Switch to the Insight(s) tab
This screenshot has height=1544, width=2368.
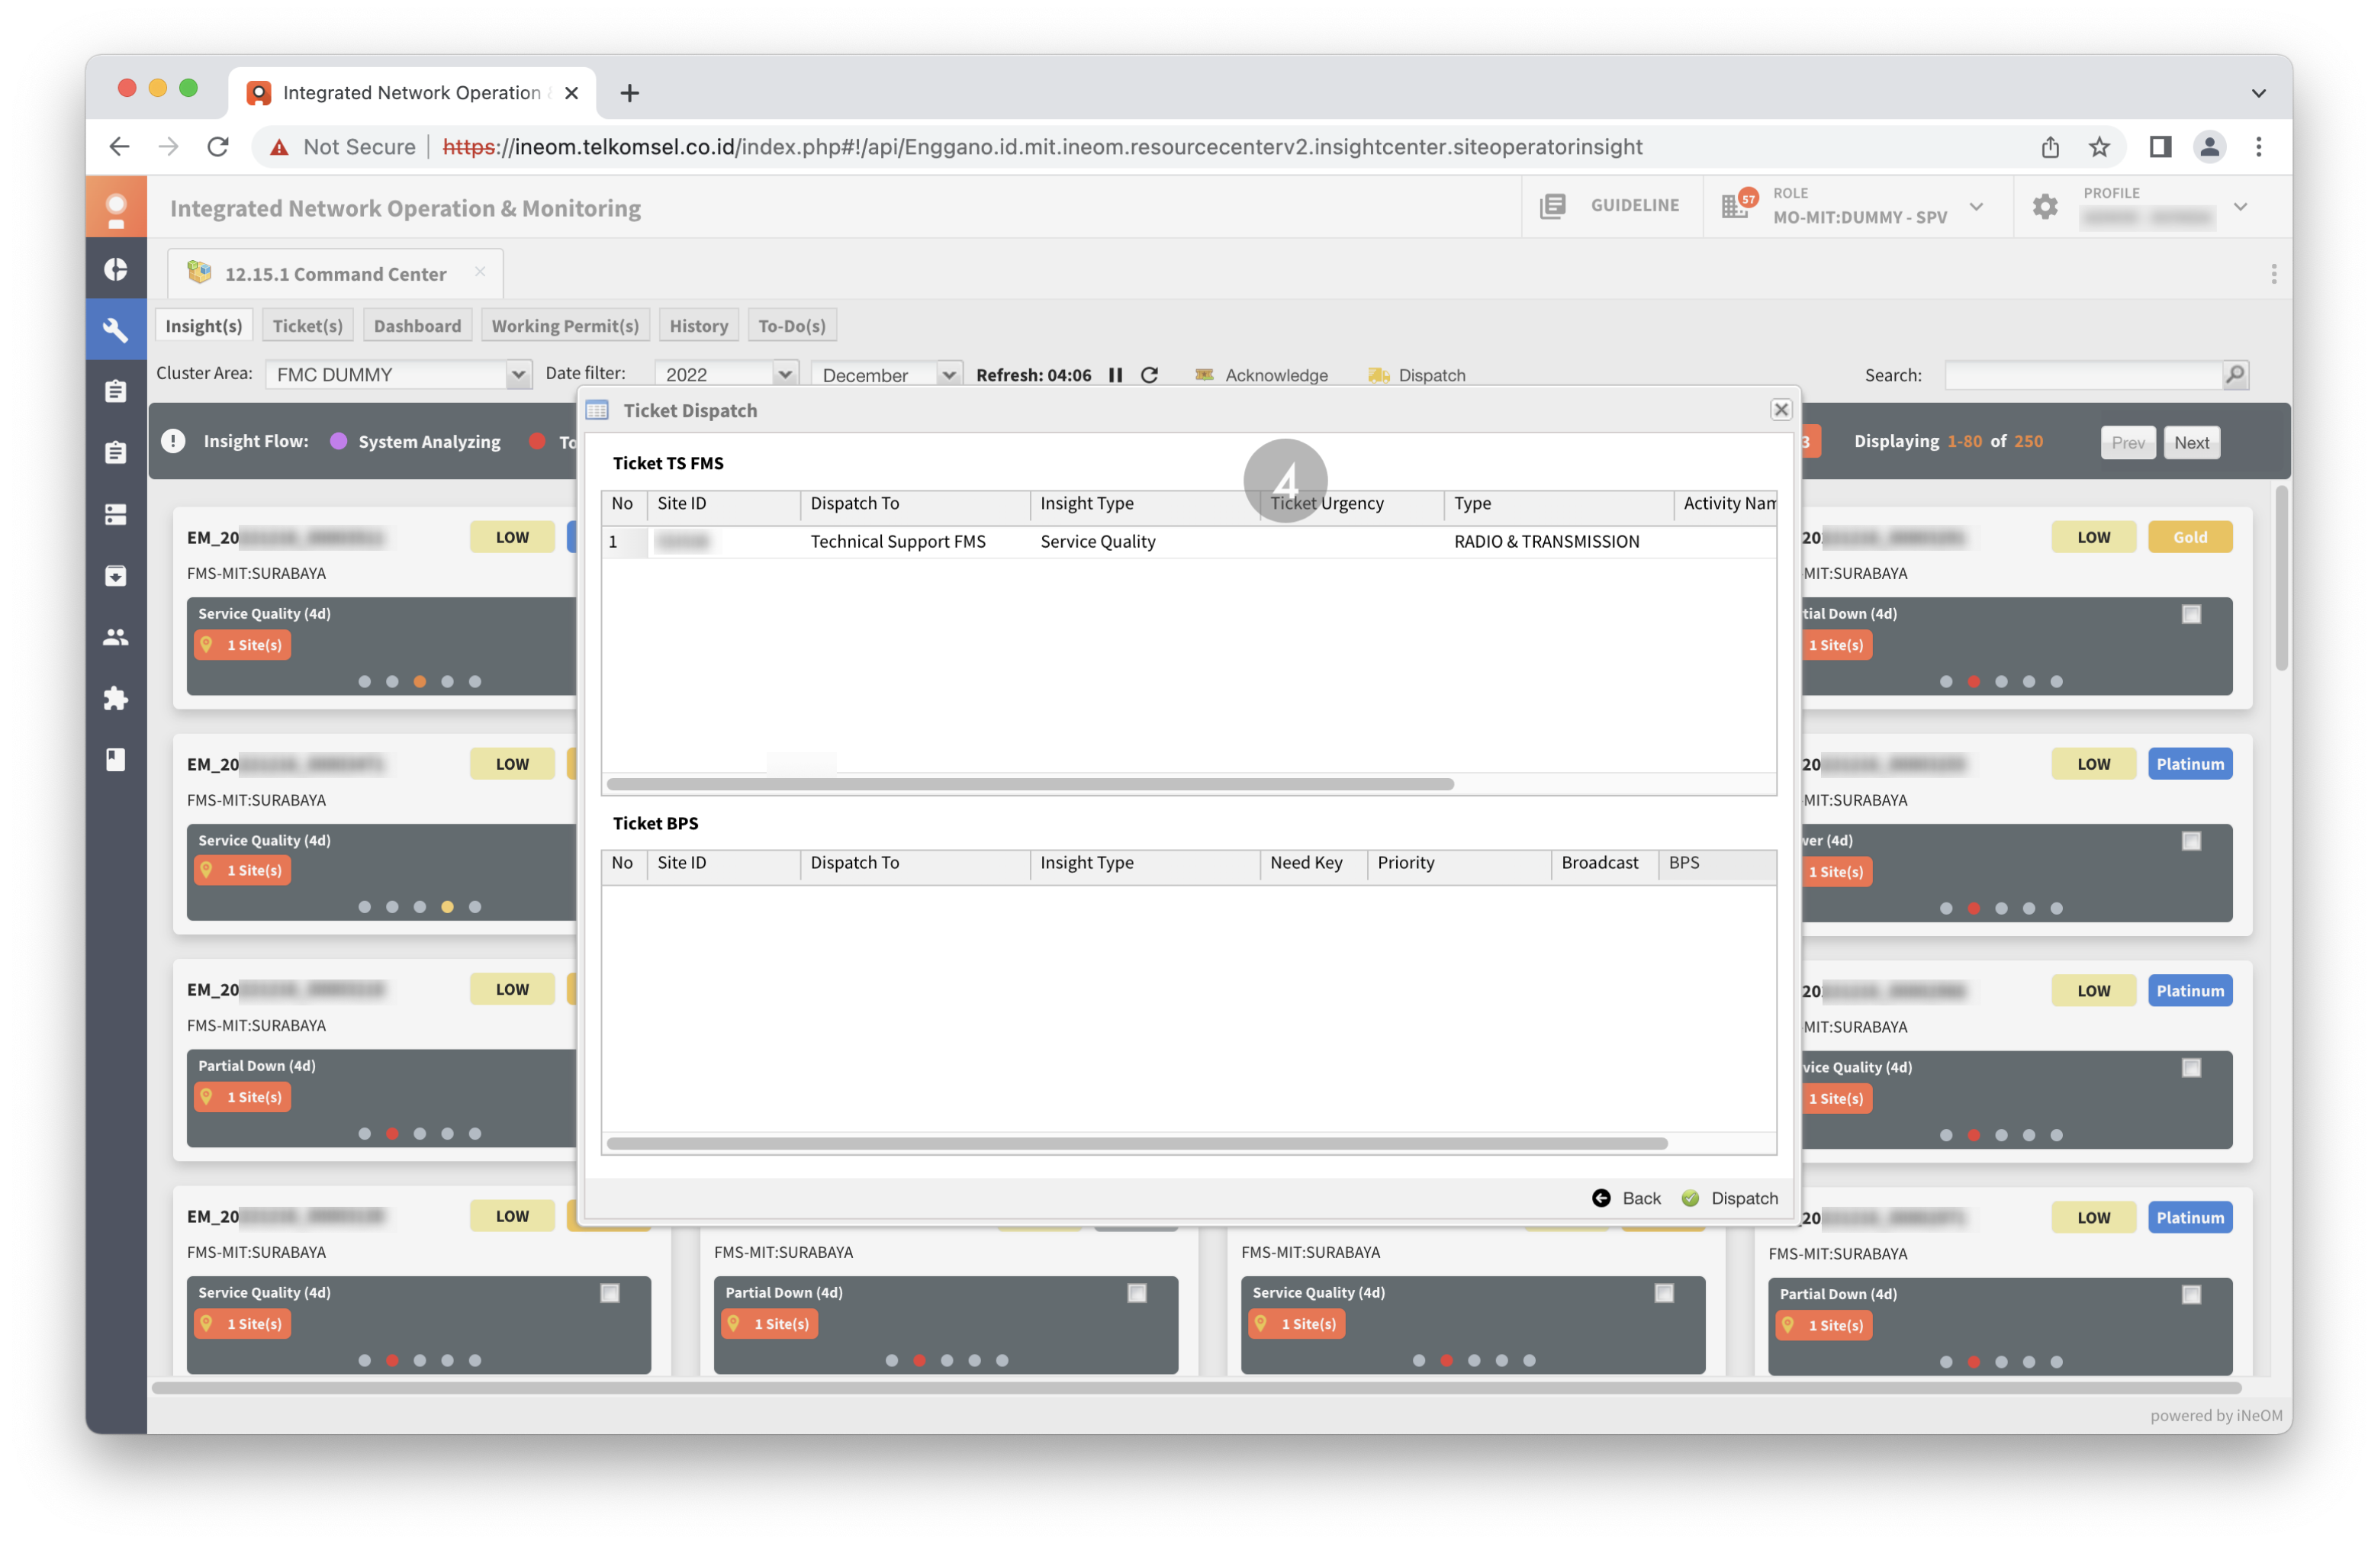204,325
